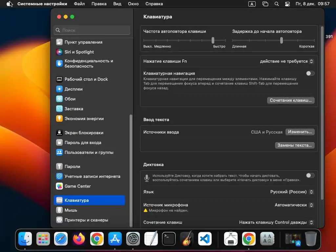The width and height of the screenshot is (336, 252).
Task: Open Обои settings pane
Action: (x=89, y=99)
